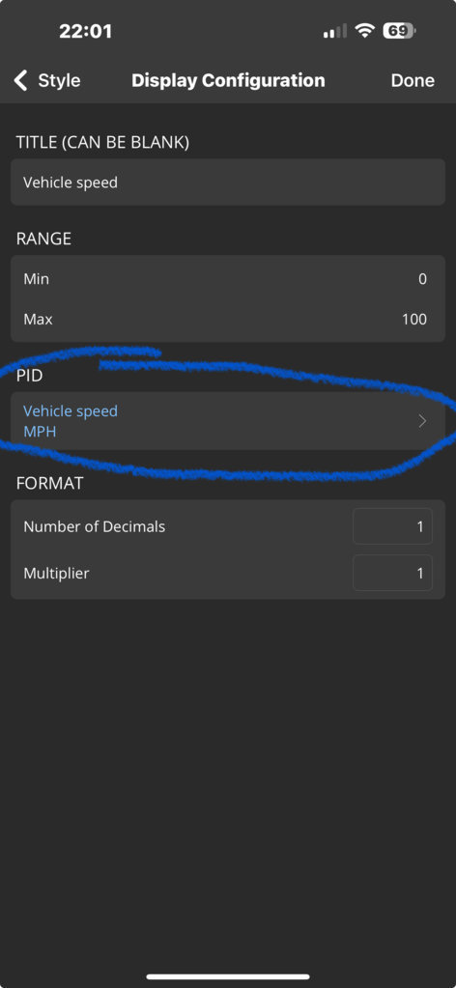The image size is (456, 988).
Task: Go back via the Style label
Action: 59,81
